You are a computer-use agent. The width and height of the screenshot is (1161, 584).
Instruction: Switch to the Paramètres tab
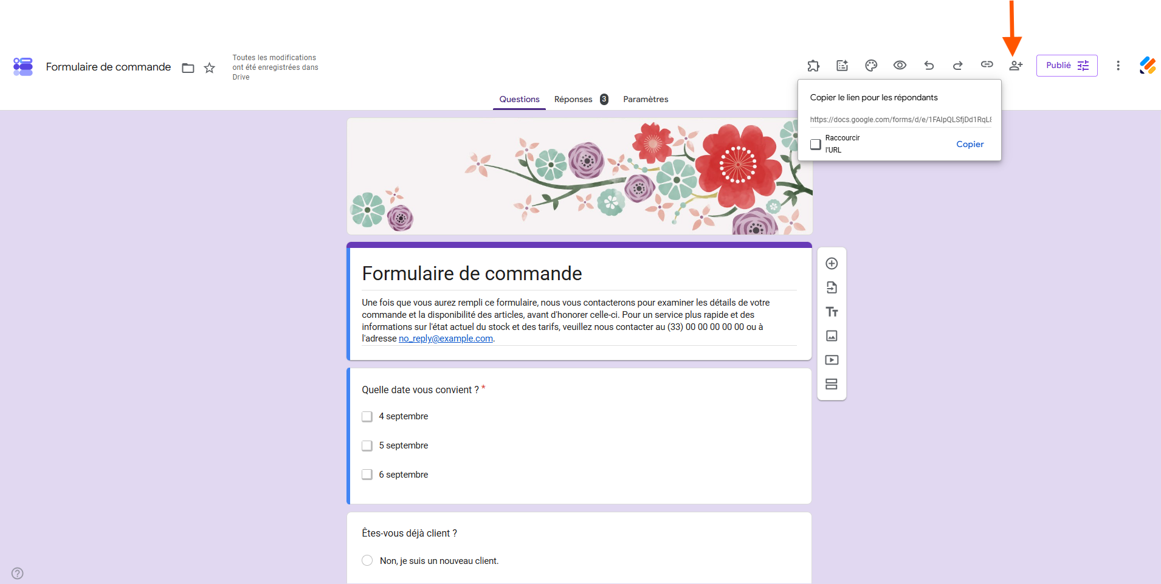[646, 99]
